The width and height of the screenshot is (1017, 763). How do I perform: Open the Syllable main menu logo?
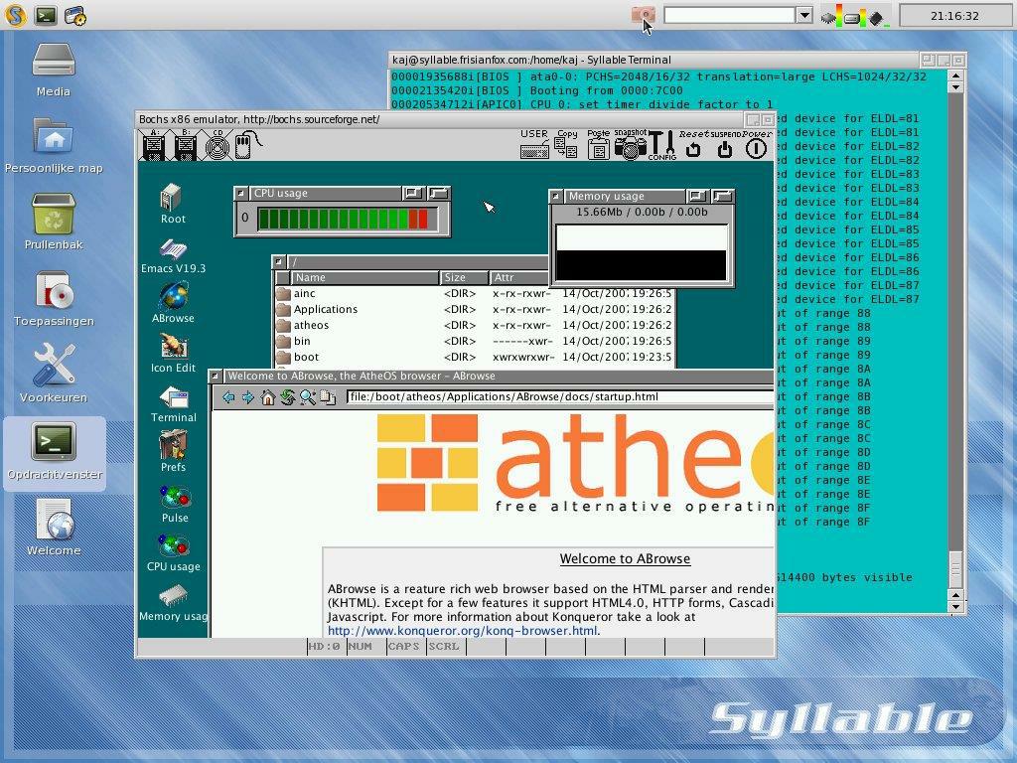[x=15, y=15]
